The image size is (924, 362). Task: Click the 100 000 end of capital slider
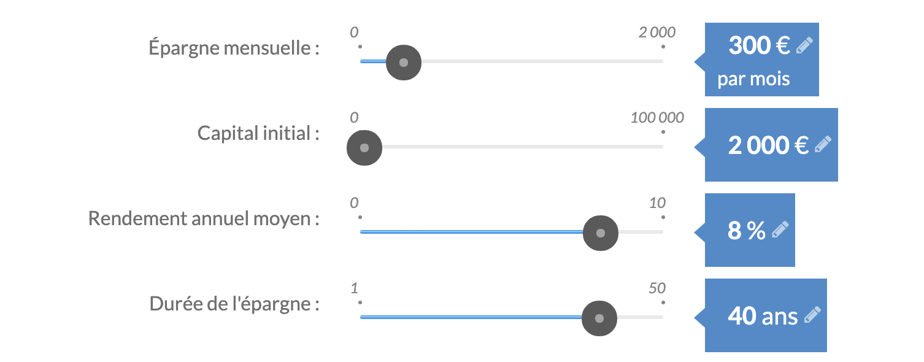point(656,118)
